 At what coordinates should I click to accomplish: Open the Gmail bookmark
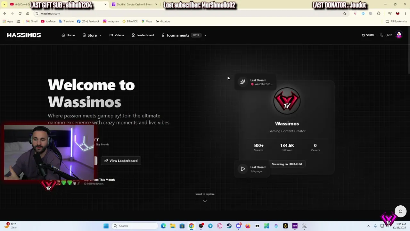point(32,21)
